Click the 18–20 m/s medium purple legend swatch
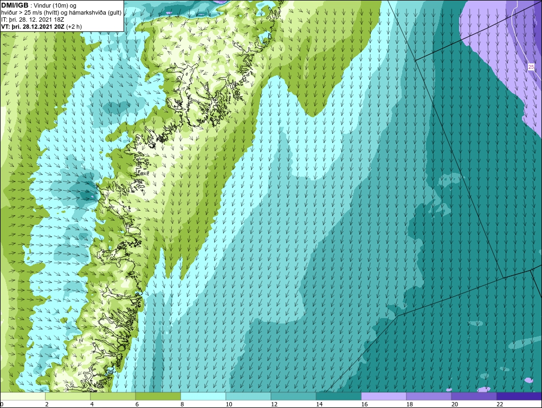The image size is (542, 408). [x=429, y=396]
